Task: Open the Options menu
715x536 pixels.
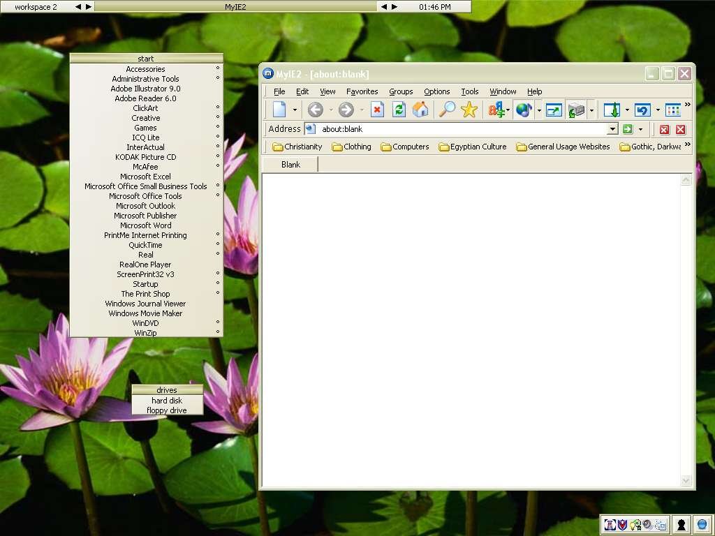Action: coord(437,91)
